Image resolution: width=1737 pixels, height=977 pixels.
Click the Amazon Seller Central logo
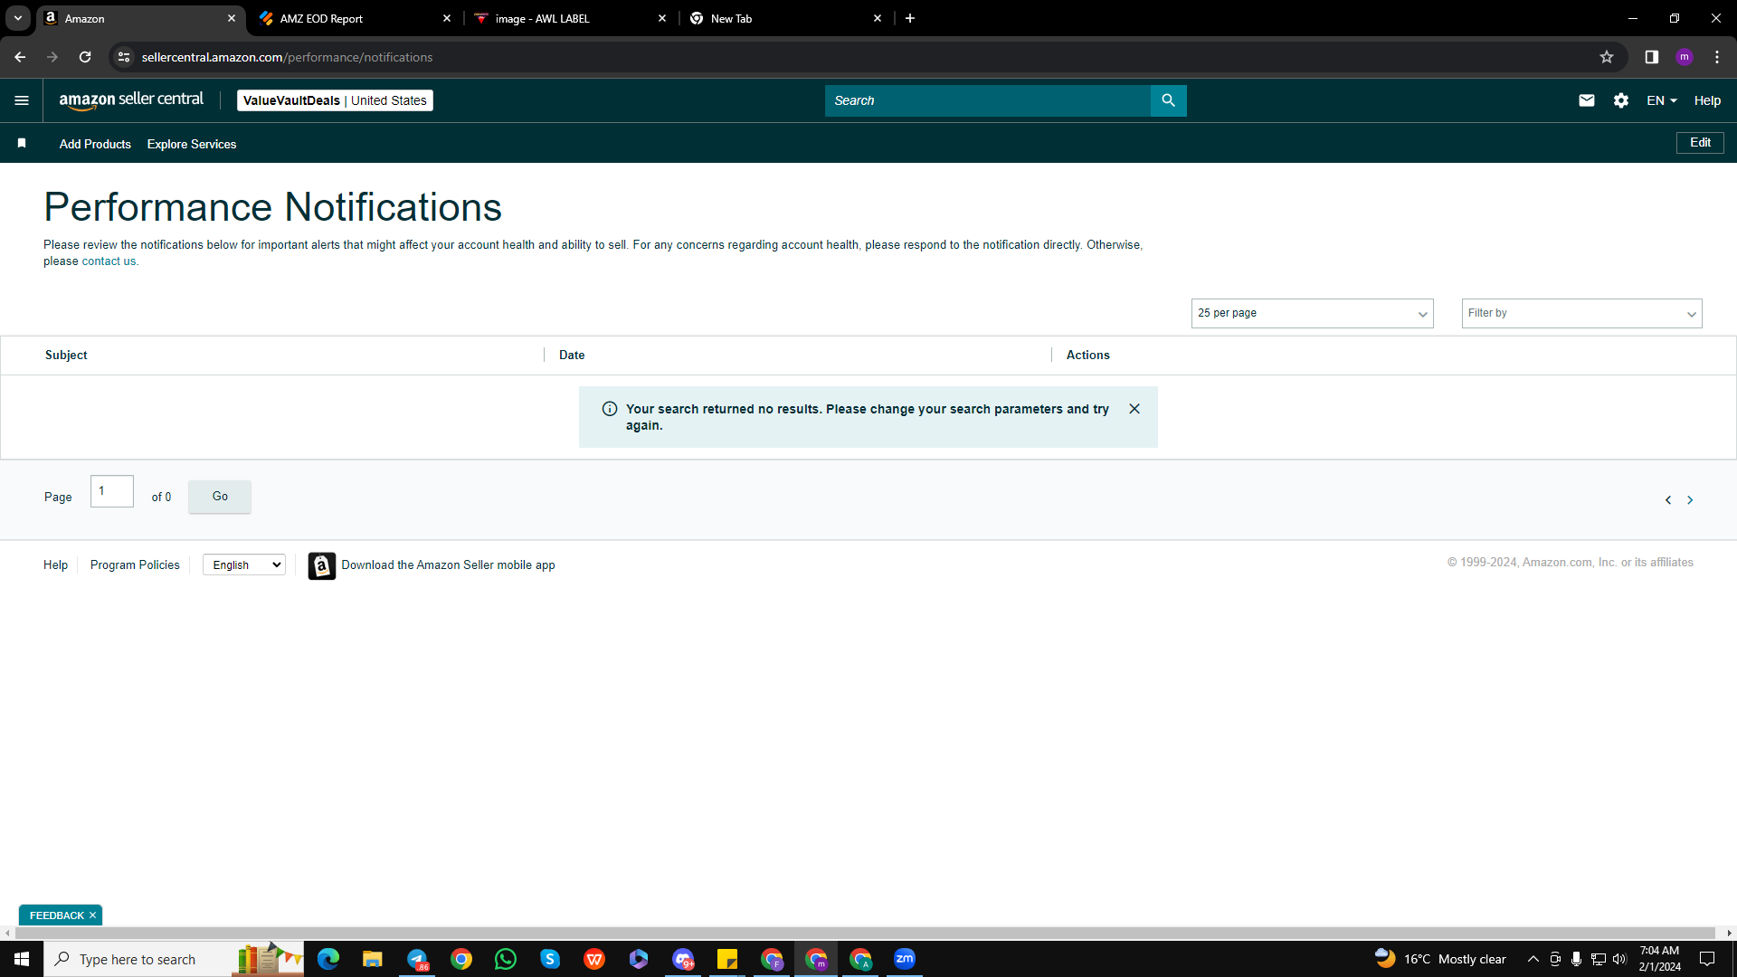(x=131, y=100)
